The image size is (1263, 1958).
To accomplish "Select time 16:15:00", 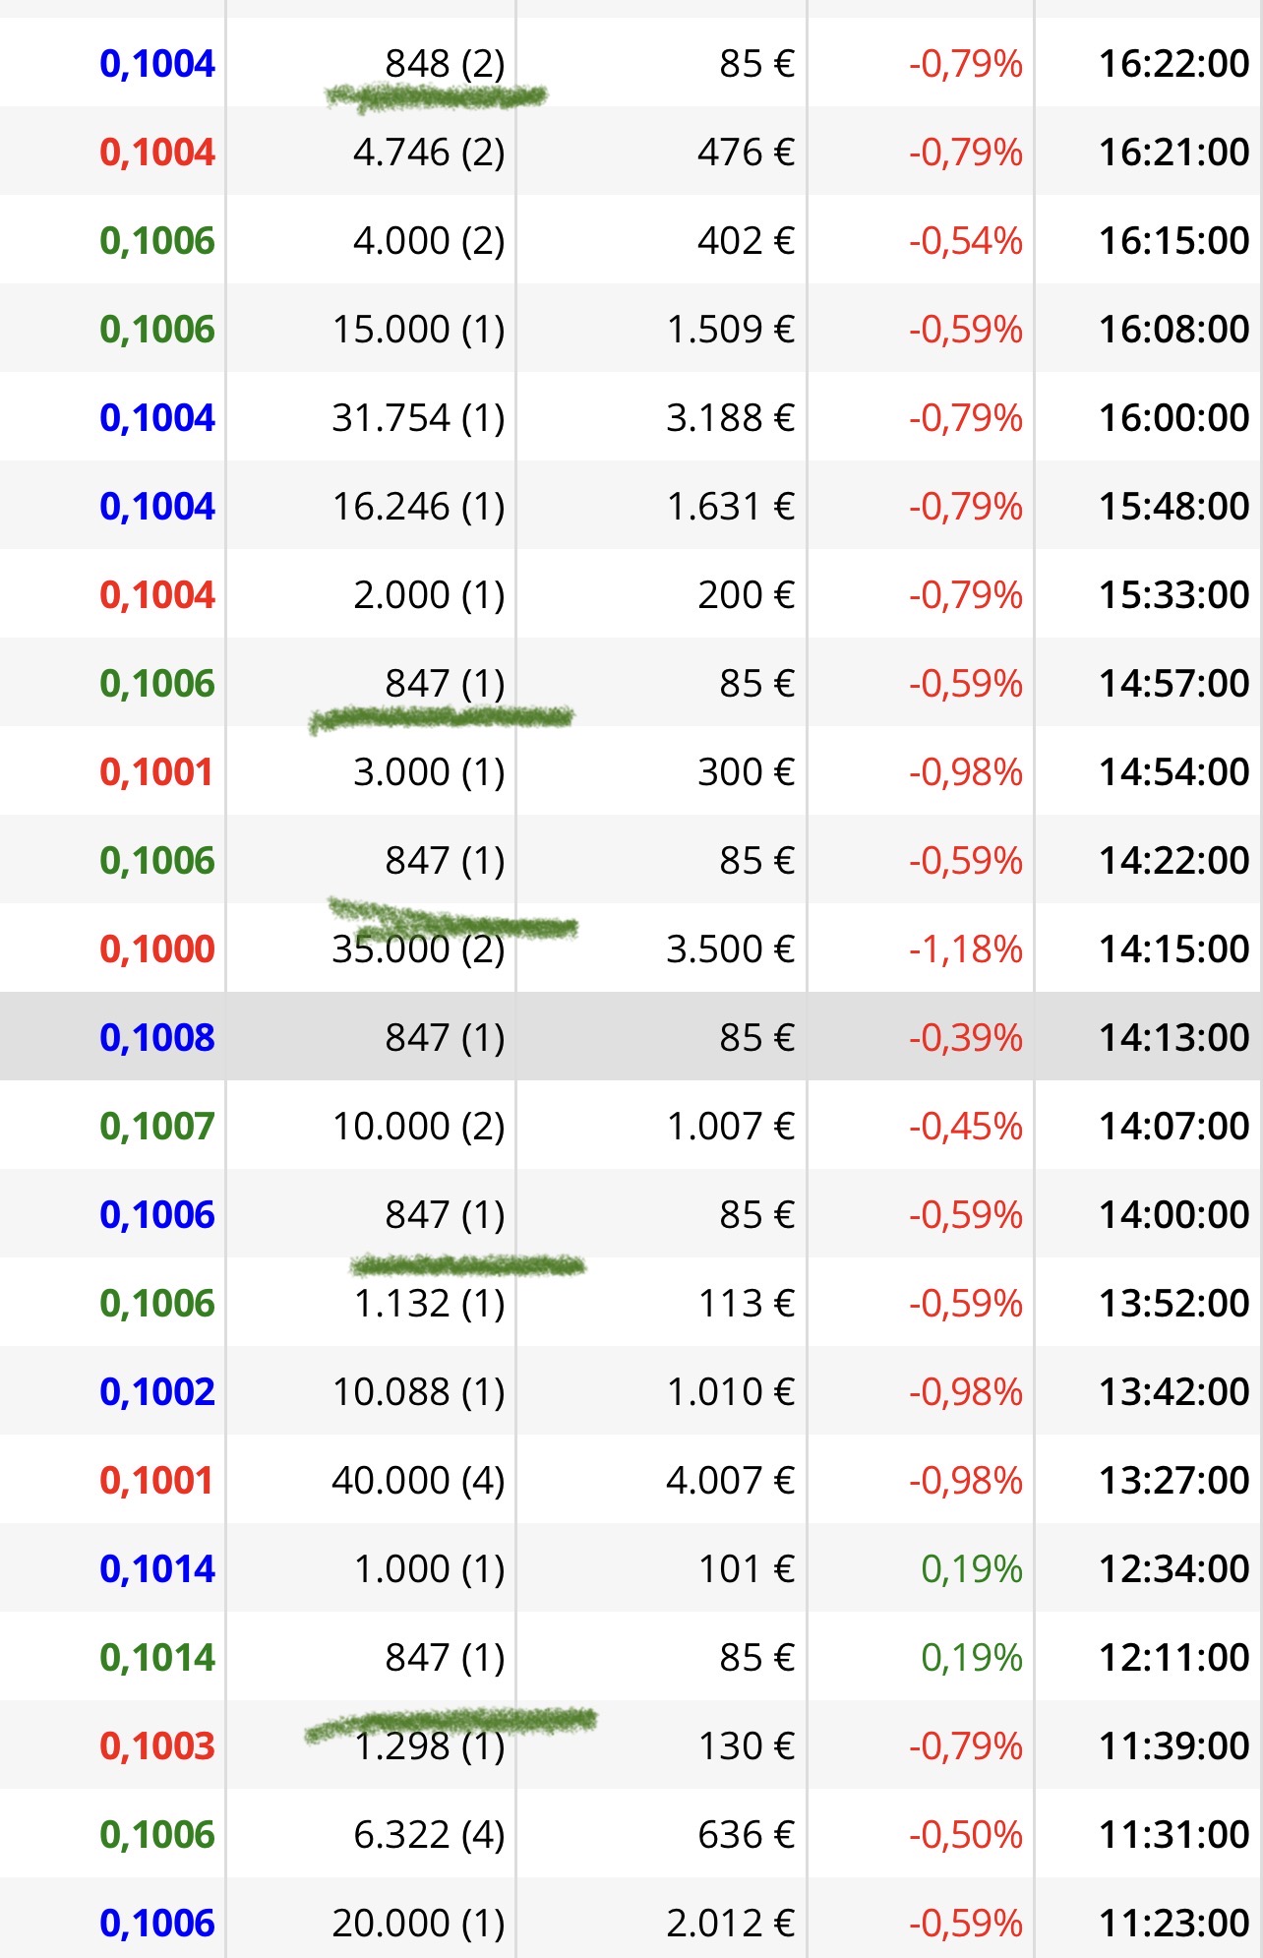I will pyautogui.click(x=1173, y=241).
